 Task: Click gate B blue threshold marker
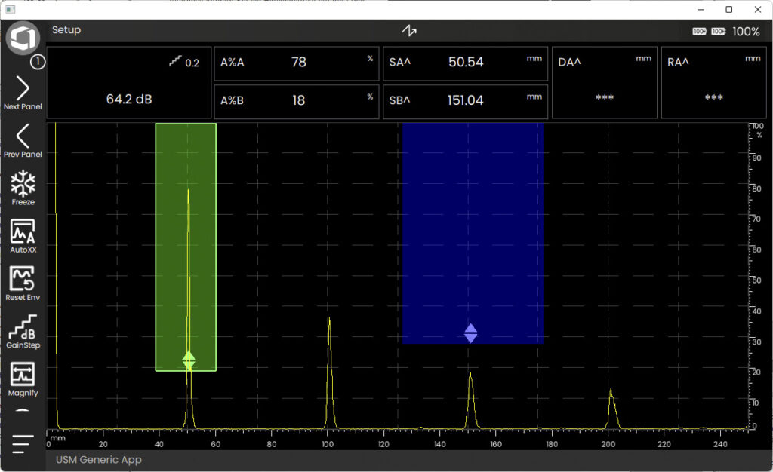click(471, 333)
